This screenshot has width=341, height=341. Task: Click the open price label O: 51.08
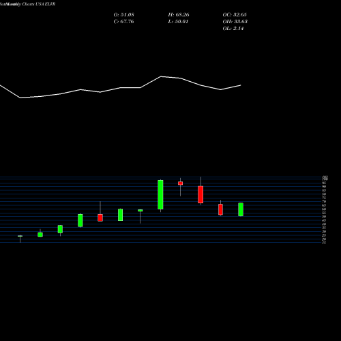124,15
